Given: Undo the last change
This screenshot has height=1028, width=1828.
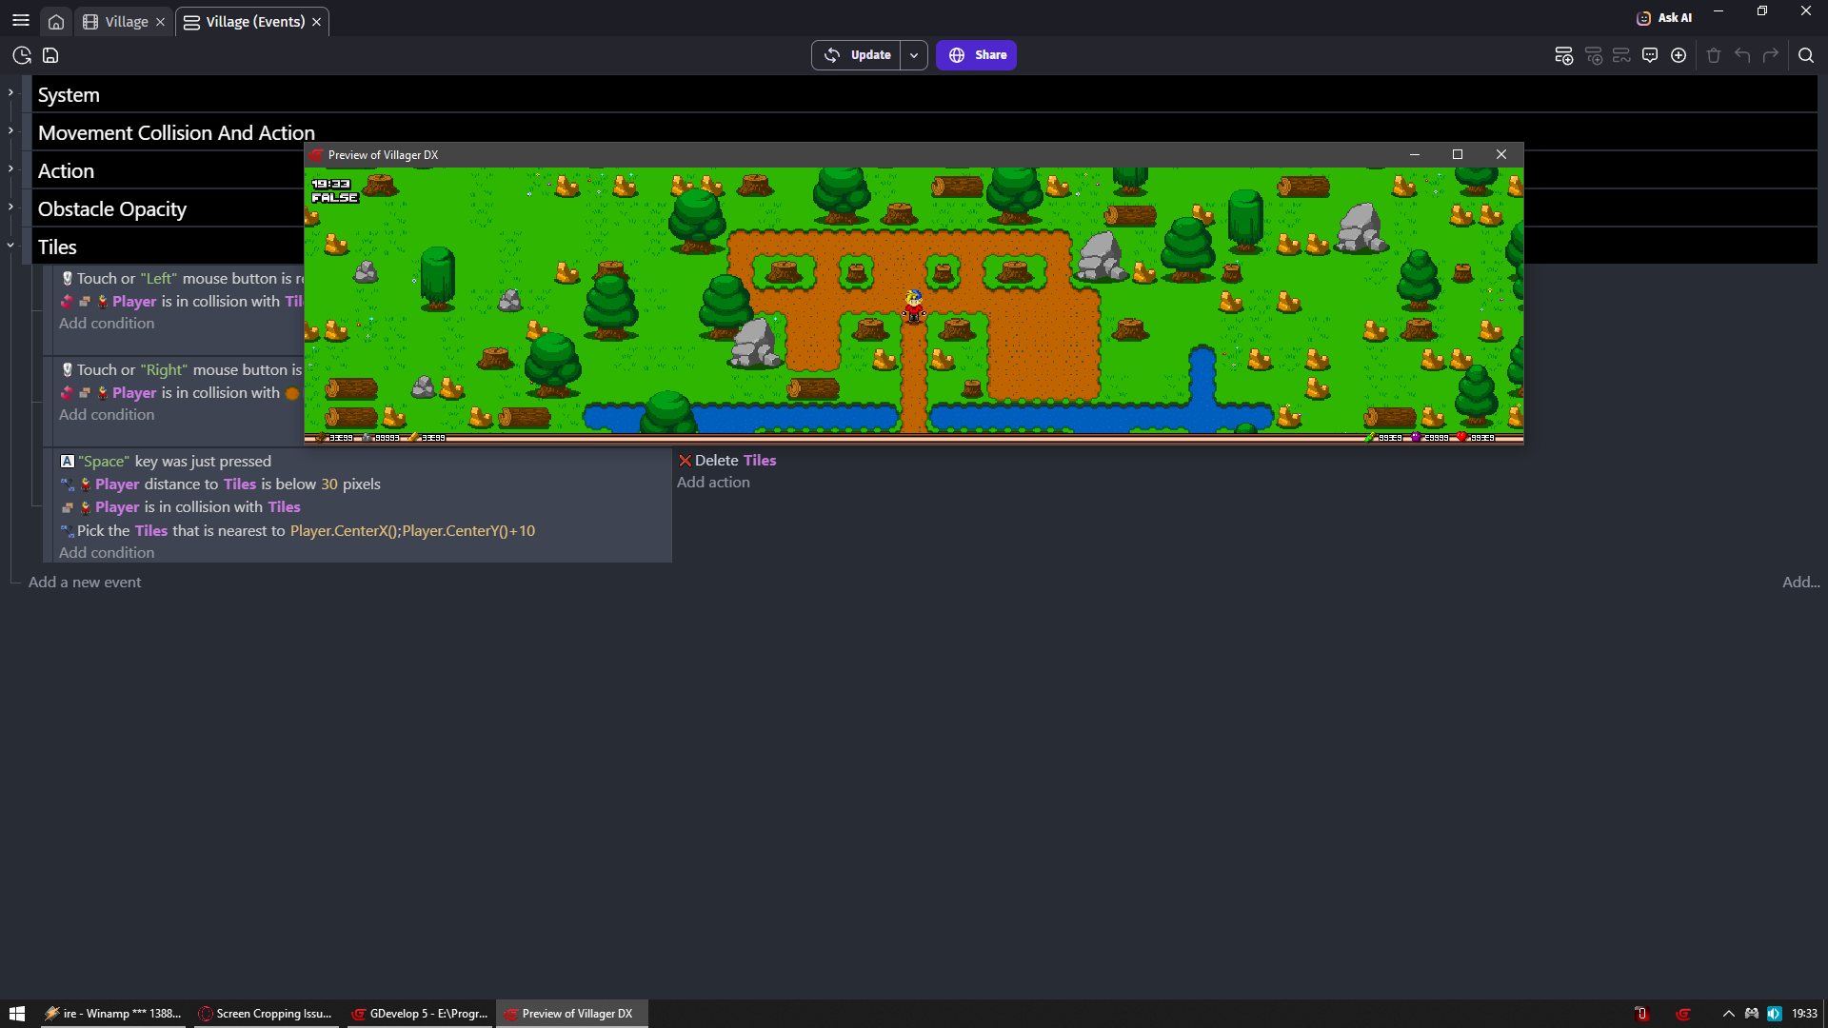Looking at the screenshot, I should point(1742,55).
